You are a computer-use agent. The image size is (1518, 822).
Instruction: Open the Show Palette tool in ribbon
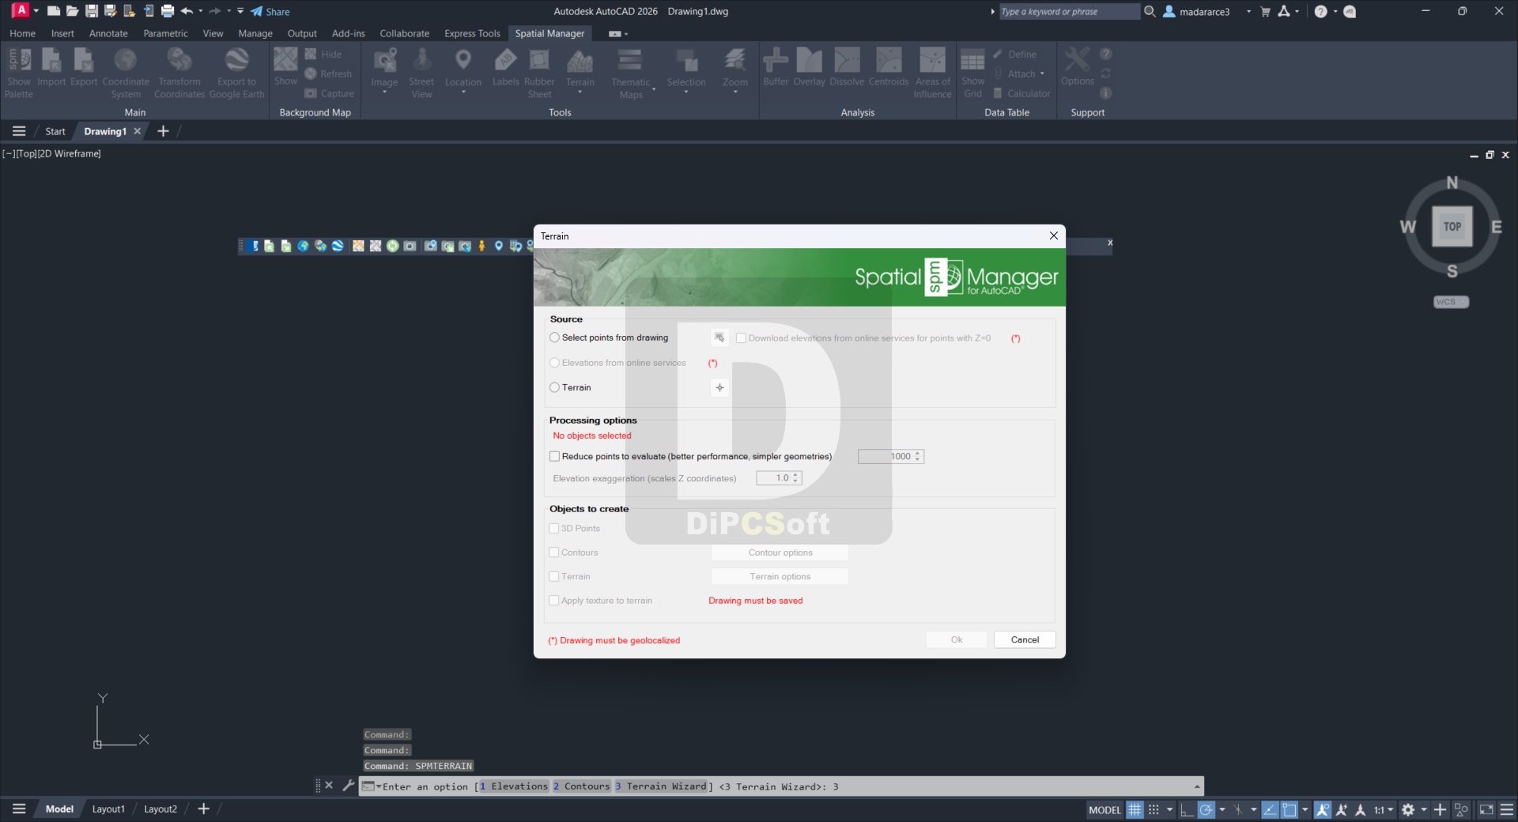18,72
